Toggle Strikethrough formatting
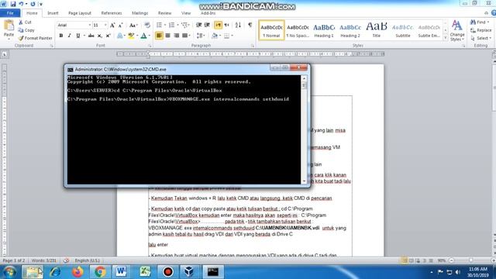The width and height of the screenshot is (496, 279). coord(91,36)
